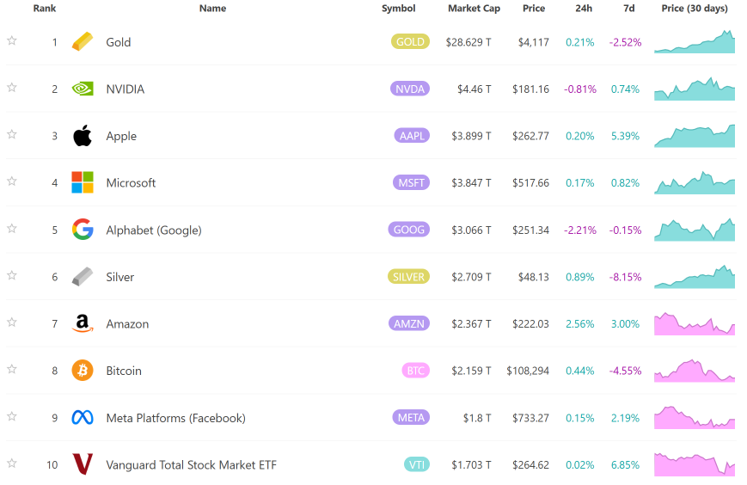747x485 pixels.
Task: Click the Gold bar icon
Action: (83, 41)
